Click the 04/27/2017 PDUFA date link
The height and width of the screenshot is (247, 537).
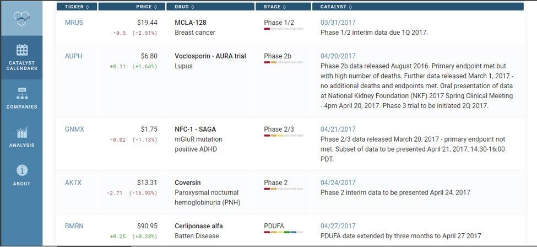click(x=338, y=226)
